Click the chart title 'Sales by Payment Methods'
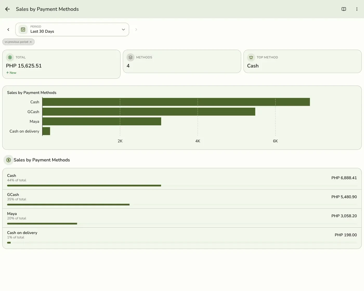 32,93
